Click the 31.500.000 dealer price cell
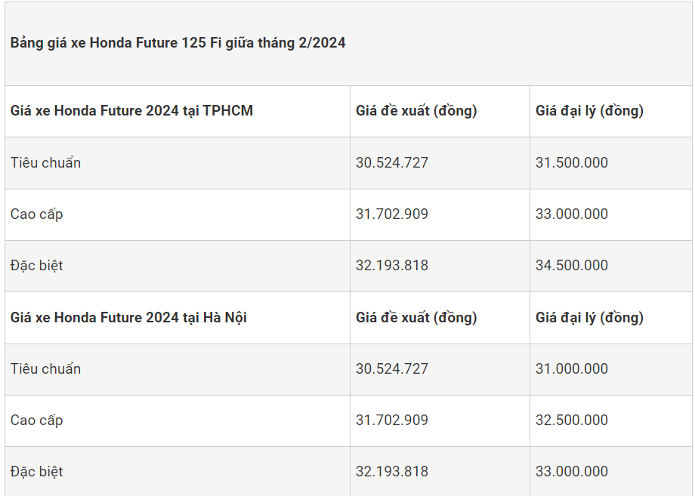 click(x=572, y=162)
